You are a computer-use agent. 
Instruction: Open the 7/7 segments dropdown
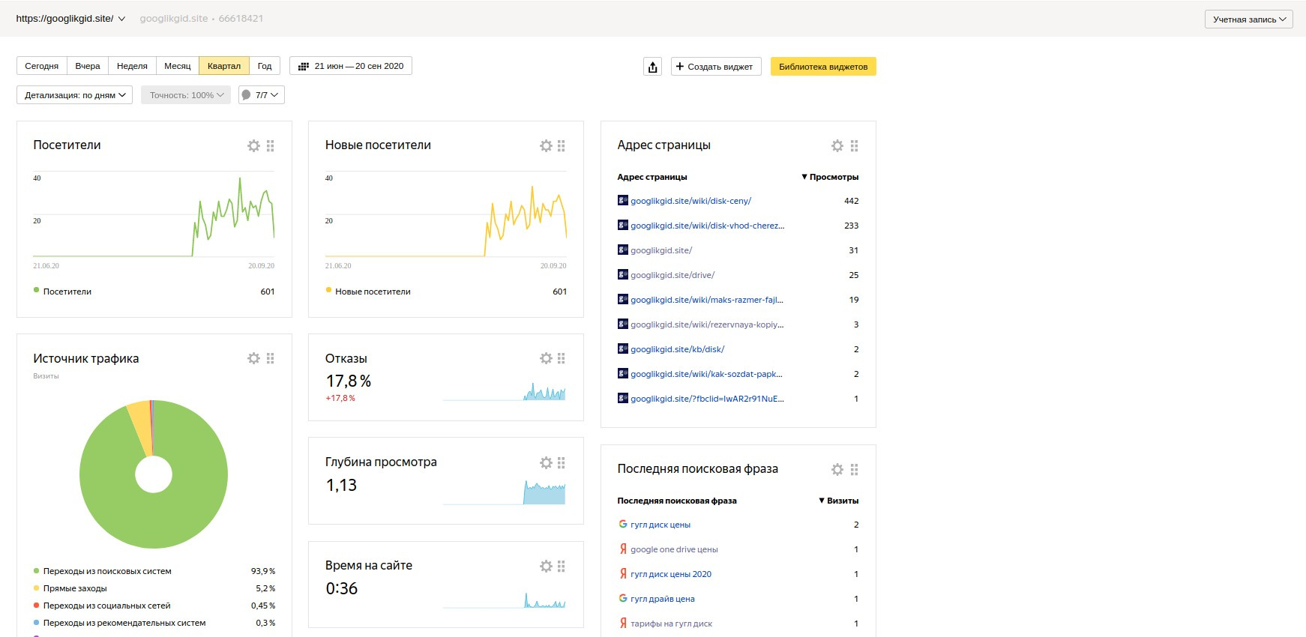[x=261, y=95]
